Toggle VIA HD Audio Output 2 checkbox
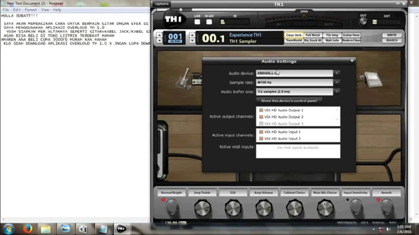The width and height of the screenshot is (419, 235). (x=261, y=117)
